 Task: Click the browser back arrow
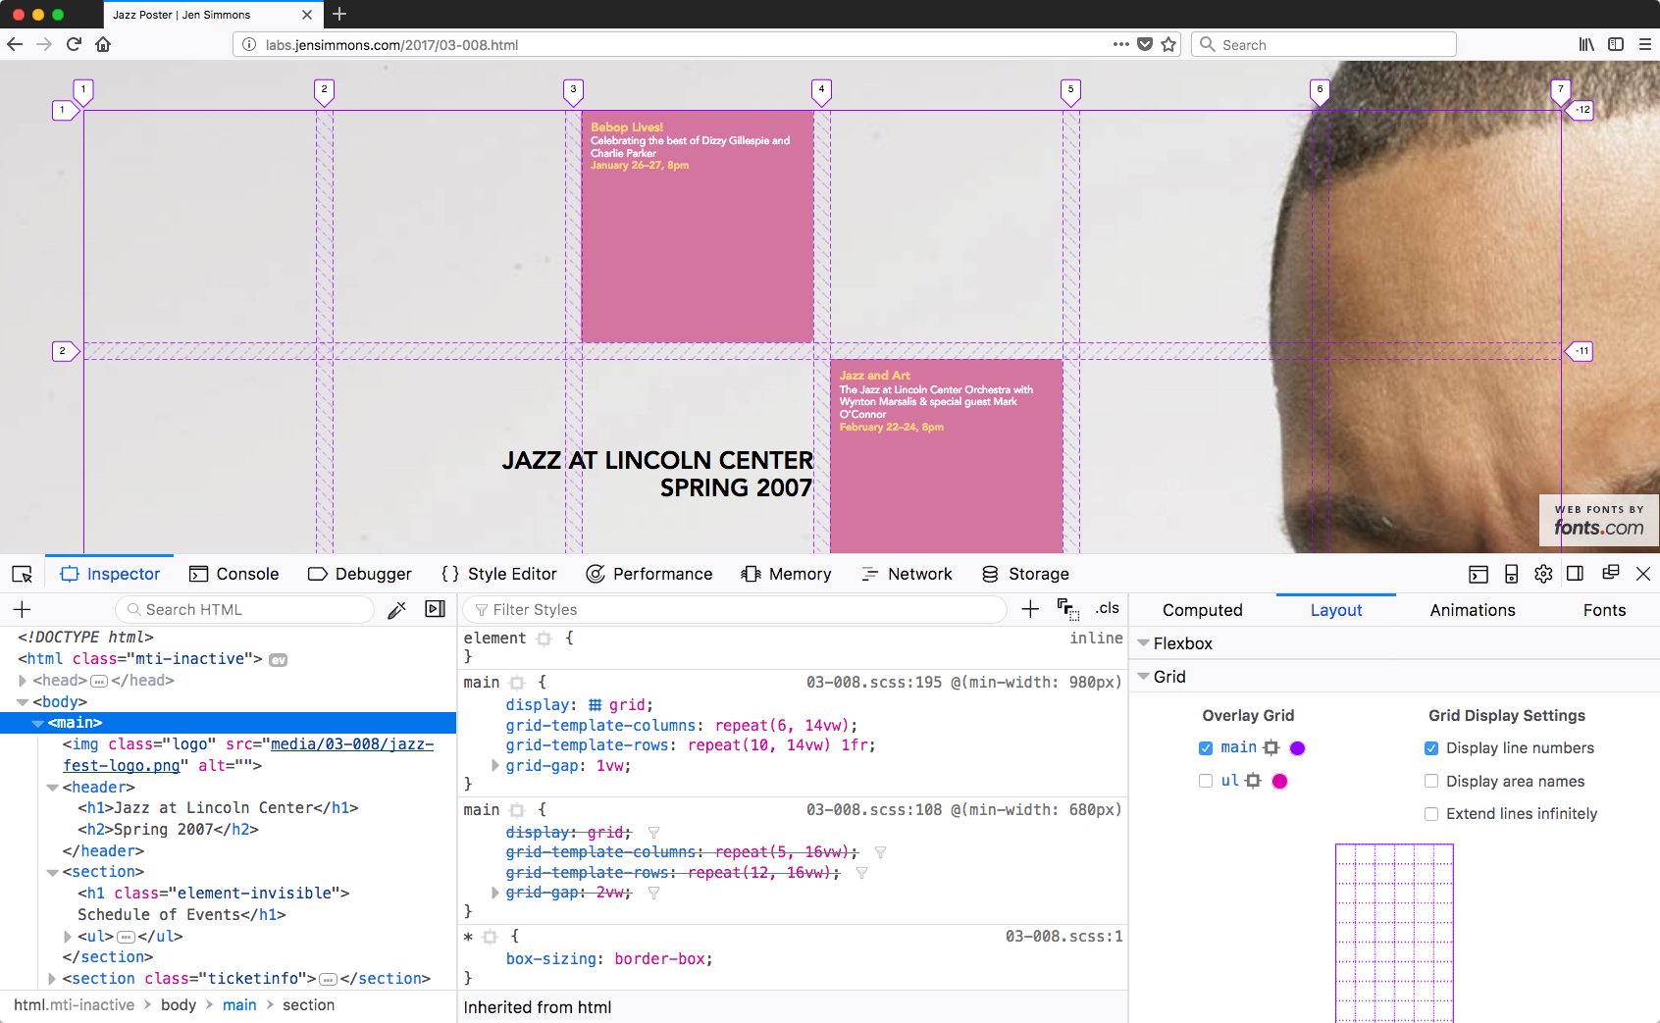click(x=15, y=44)
